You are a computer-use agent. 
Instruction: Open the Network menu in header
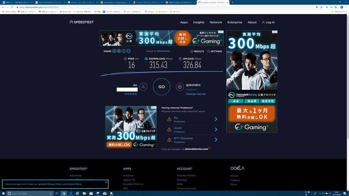216,22
